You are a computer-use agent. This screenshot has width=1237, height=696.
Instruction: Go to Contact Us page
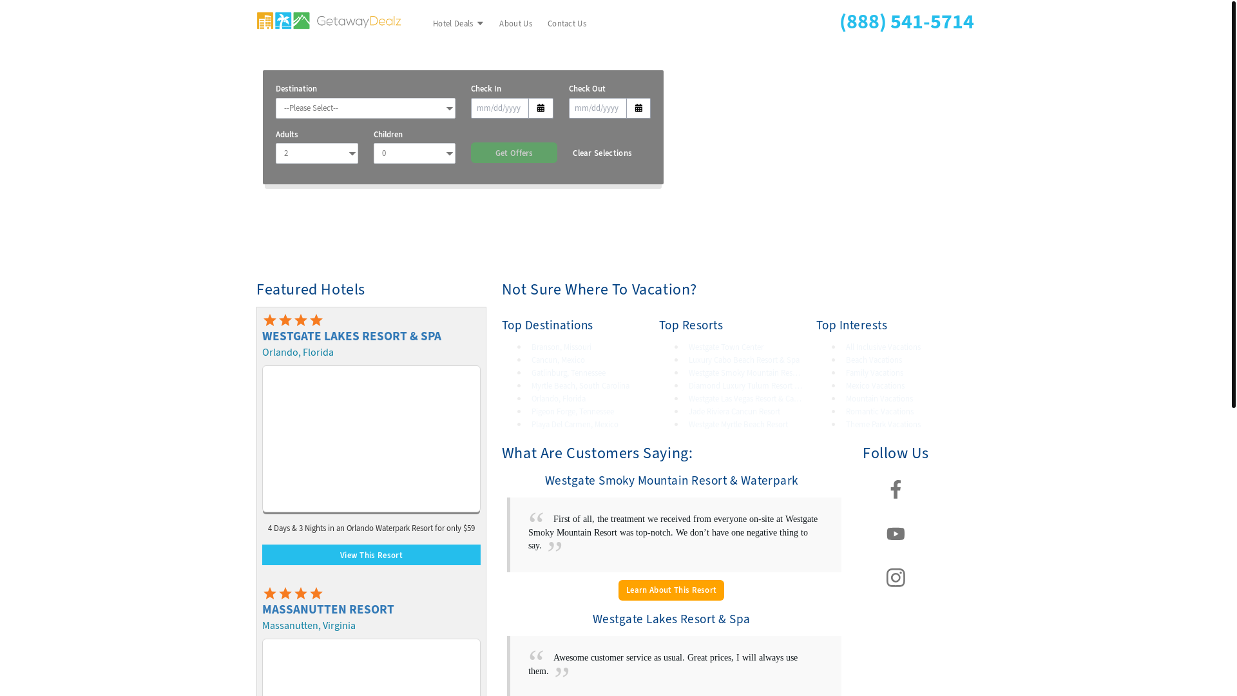tap(567, 24)
